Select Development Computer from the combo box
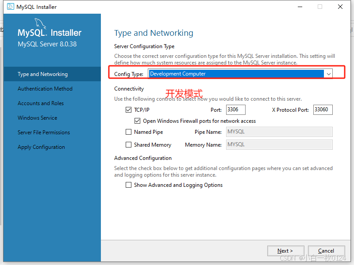 tap(239, 75)
